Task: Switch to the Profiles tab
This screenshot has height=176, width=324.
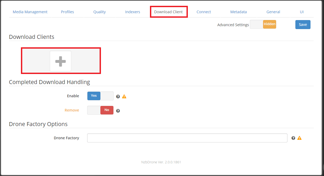Action: coord(67,12)
